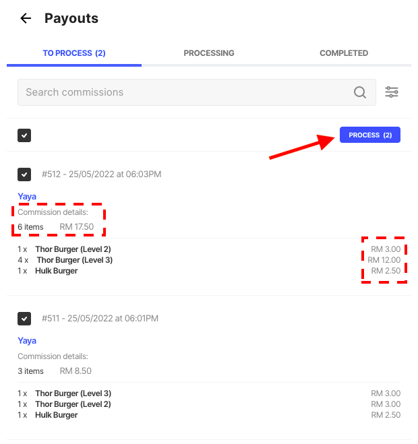The height and width of the screenshot is (444, 418).
Task: Go back using the arrow icon
Action: point(26,18)
